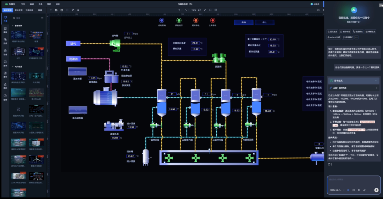Click the red 立即停机 indicator light
The image size is (383, 199).
[x=212, y=21]
